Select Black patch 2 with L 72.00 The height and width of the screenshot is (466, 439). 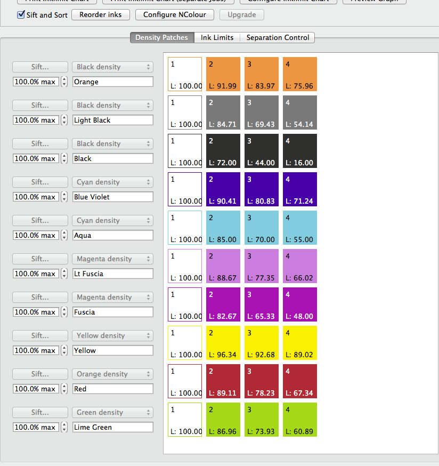(223, 151)
